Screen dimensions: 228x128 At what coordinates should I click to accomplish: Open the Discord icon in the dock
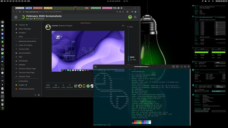point(2,34)
